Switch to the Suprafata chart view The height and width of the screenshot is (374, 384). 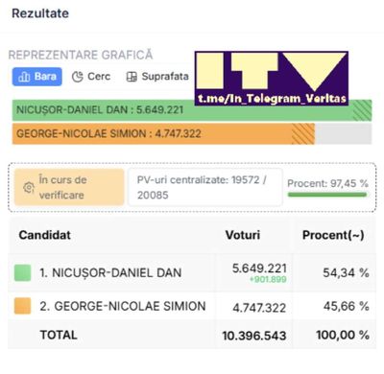click(x=157, y=77)
